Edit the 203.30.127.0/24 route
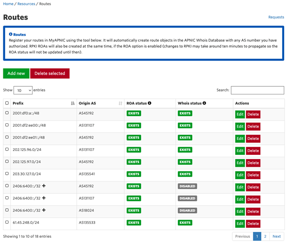The height and width of the screenshot is (243, 287). [240, 175]
